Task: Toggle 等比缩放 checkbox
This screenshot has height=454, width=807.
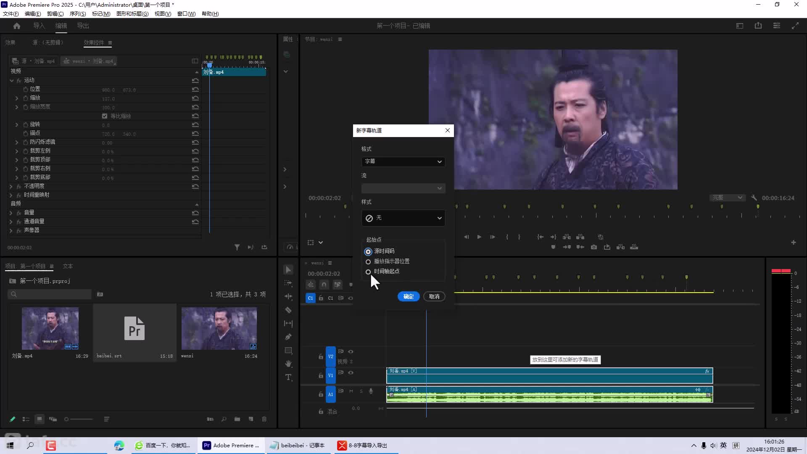Action: click(x=105, y=116)
